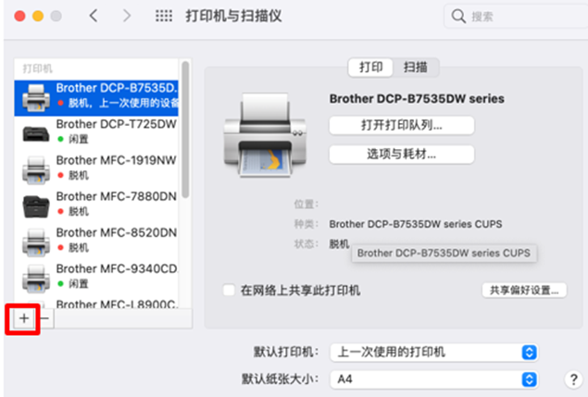The width and height of the screenshot is (588, 397).
Task: Select the Brother DCP-T725DW printer icon
Action: point(35,132)
